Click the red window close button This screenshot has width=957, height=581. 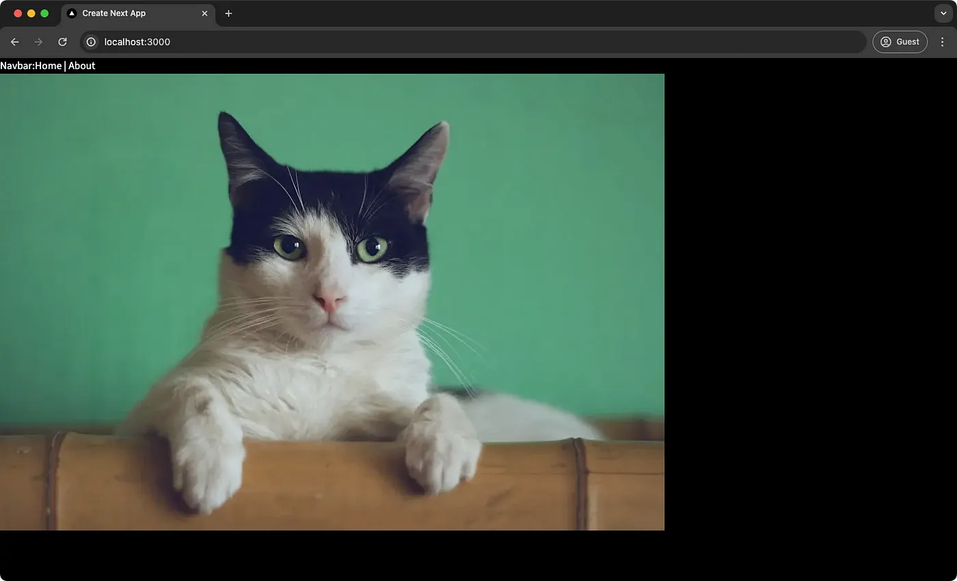click(x=18, y=13)
